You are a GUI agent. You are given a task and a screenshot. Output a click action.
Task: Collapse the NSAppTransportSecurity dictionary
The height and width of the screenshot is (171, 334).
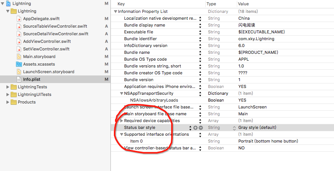[121, 93]
